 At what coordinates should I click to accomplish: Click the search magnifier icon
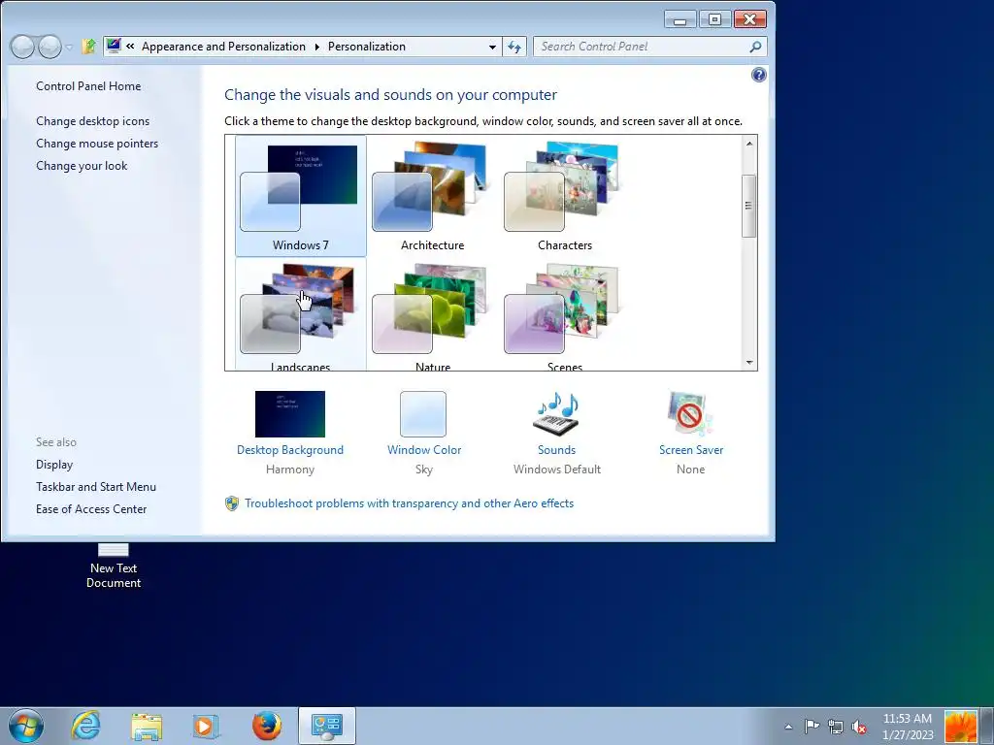755,47
